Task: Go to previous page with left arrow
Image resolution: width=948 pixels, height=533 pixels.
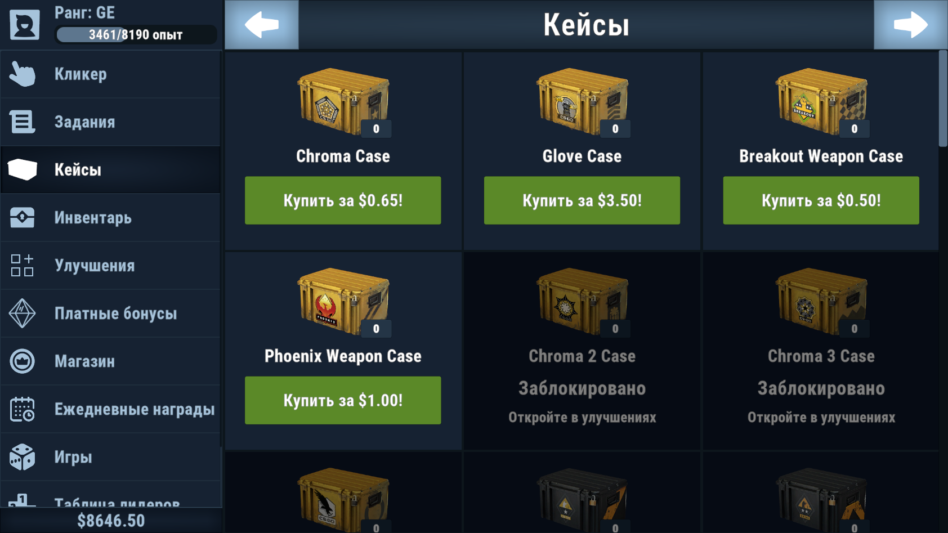Action: pos(262,25)
